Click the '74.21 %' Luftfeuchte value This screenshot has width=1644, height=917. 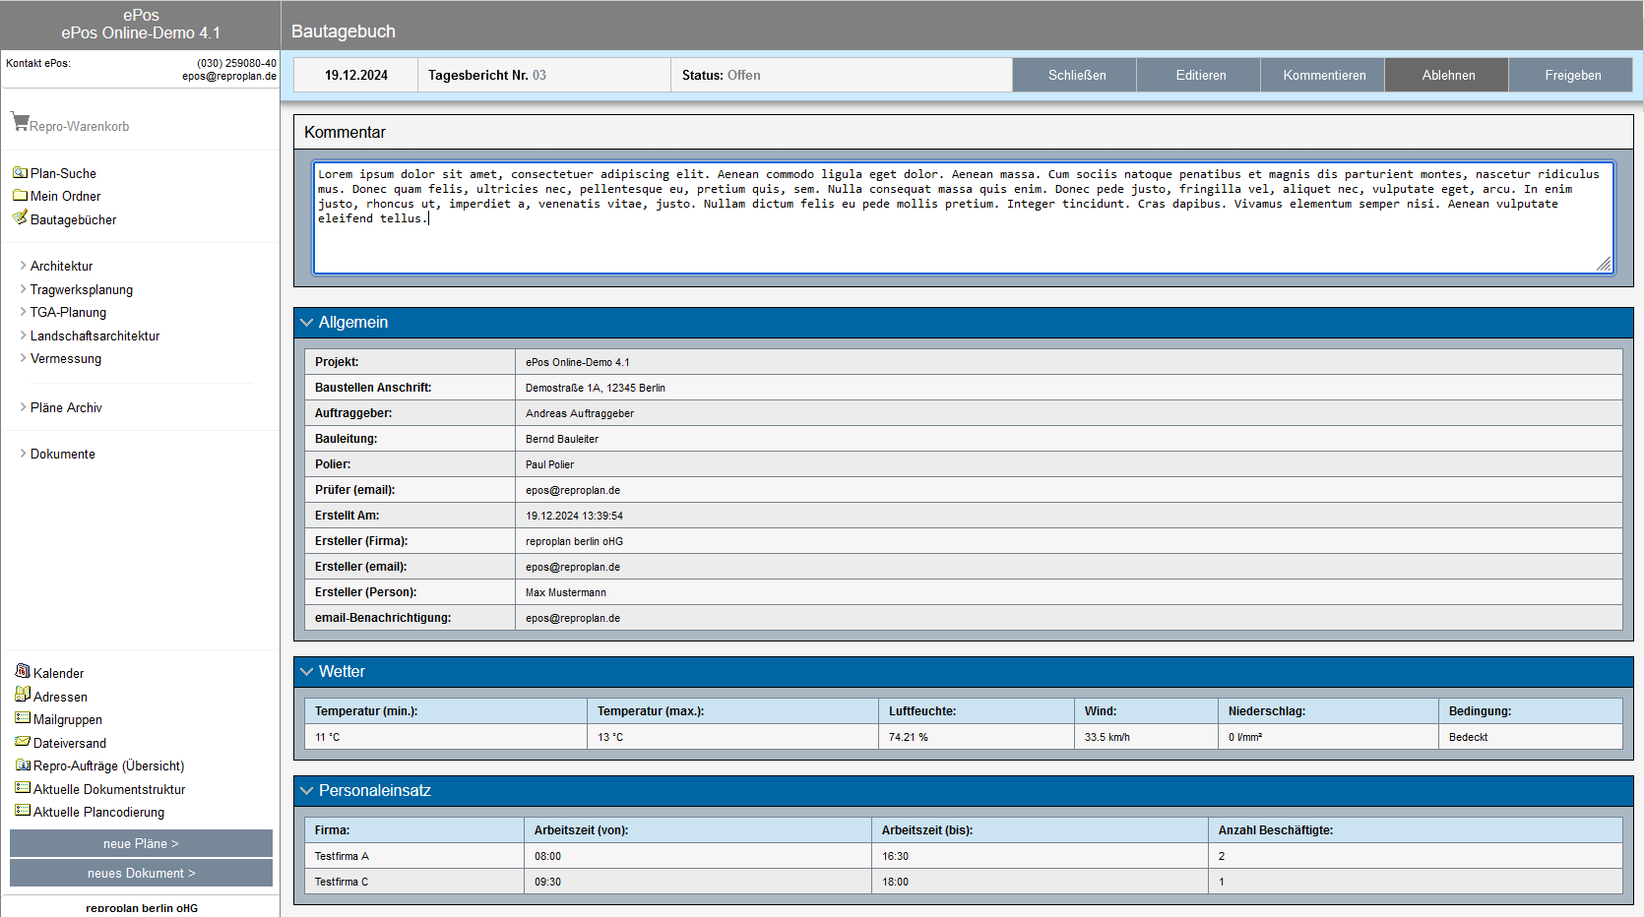pyautogui.click(x=909, y=737)
